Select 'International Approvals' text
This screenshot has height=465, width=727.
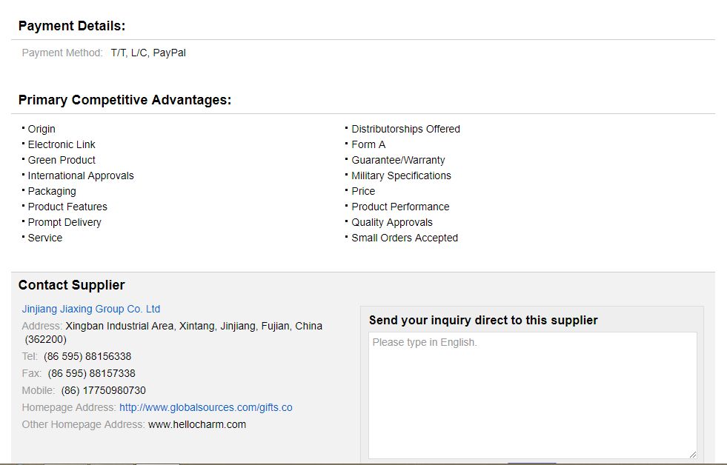81,176
